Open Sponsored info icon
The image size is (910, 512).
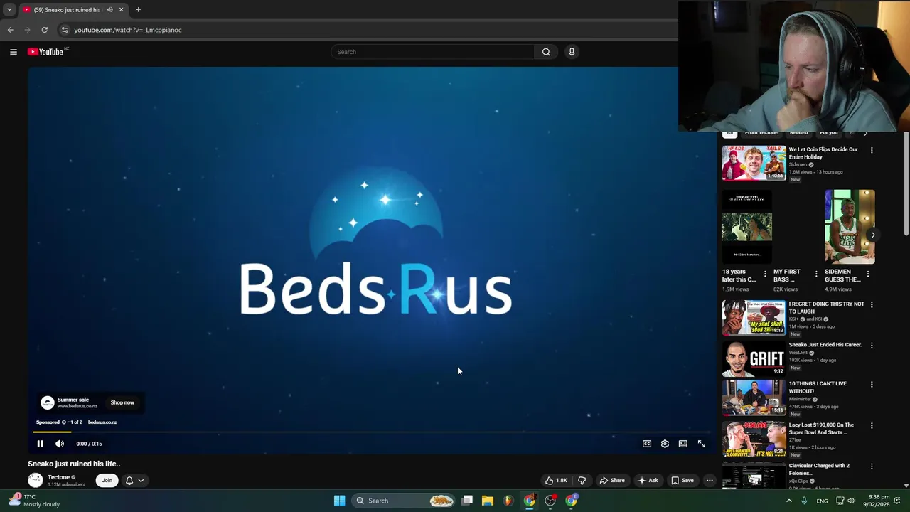click(x=63, y=422)
